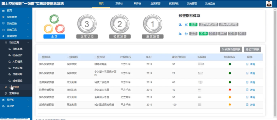Expand the 系统监控 sidebar chevron
The image size is (277, 120).
tap(28, 23)
